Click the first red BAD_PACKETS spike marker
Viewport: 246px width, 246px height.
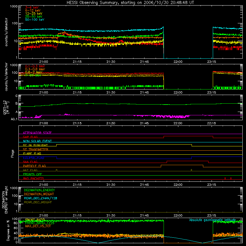[225, 178]
